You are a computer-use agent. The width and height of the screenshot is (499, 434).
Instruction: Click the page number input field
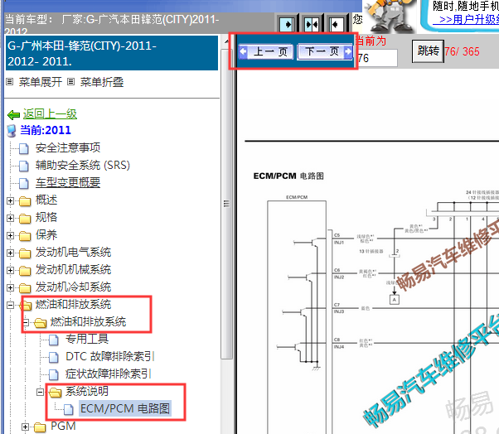click(377, 58)
